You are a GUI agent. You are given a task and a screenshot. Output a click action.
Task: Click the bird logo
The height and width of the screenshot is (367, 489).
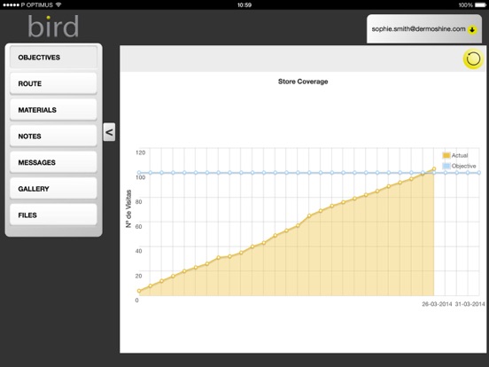click(53, 27)
